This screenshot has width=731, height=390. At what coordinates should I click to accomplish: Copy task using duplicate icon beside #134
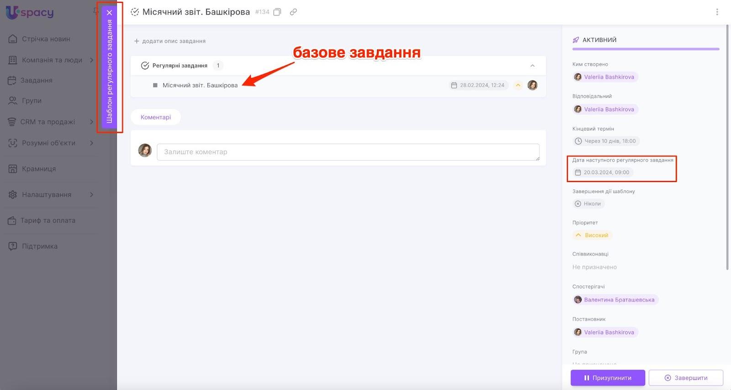tap(277, 12)
